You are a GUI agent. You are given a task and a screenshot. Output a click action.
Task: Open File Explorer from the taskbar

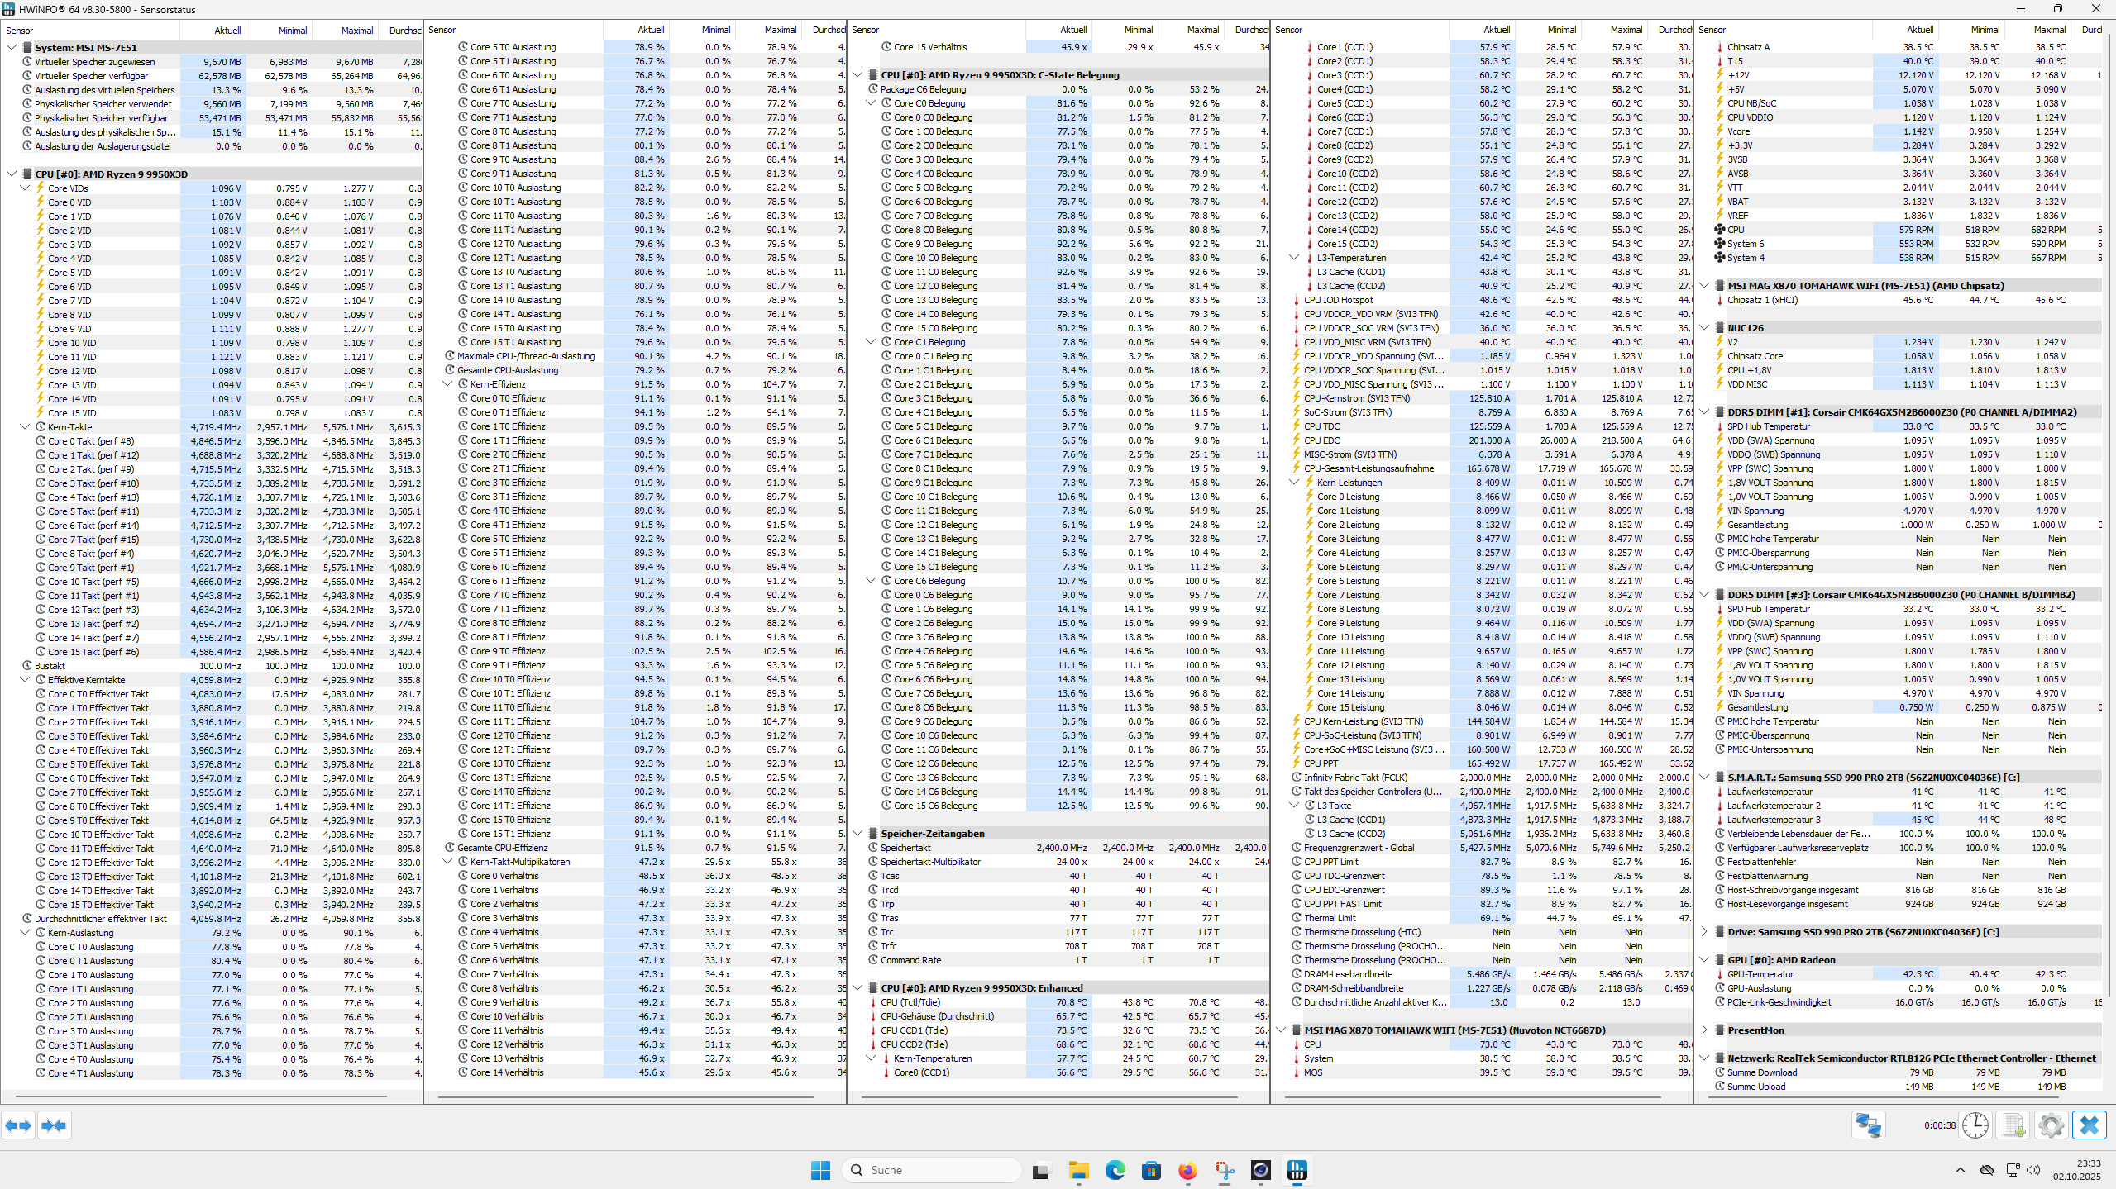coord(1078,1171)
